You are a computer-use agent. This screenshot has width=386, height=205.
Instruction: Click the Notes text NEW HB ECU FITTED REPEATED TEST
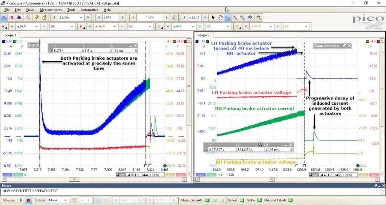pos(30,191)
